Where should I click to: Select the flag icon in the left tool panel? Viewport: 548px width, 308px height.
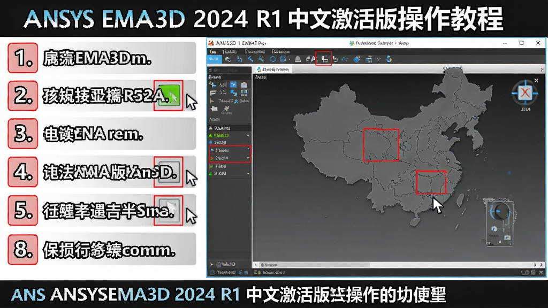click(x=213, y=93)
